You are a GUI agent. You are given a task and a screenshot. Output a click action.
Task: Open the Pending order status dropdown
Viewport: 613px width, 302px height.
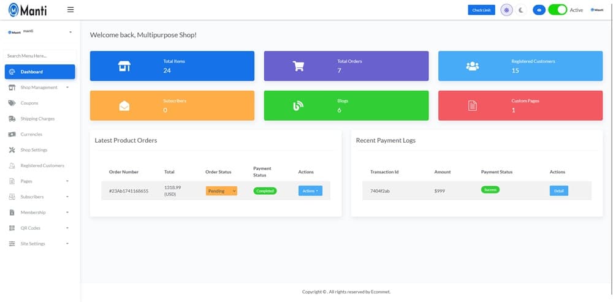click(221, 191)
